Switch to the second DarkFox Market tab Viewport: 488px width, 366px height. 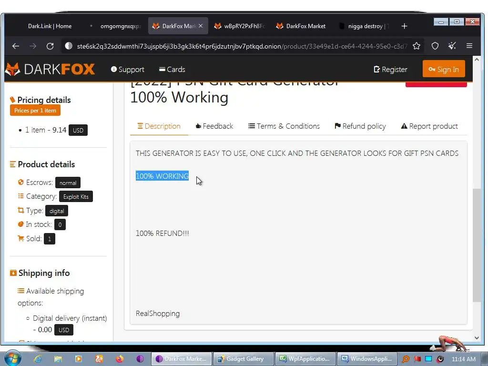click(x=301, y=26)
